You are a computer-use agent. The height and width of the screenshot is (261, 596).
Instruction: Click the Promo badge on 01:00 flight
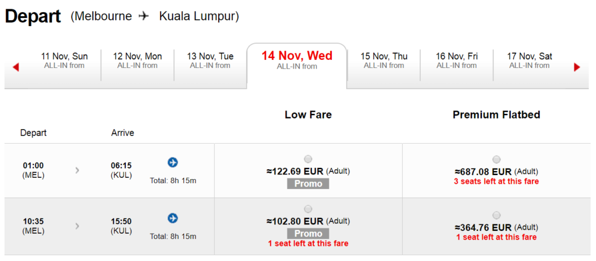tap(308, 184)
